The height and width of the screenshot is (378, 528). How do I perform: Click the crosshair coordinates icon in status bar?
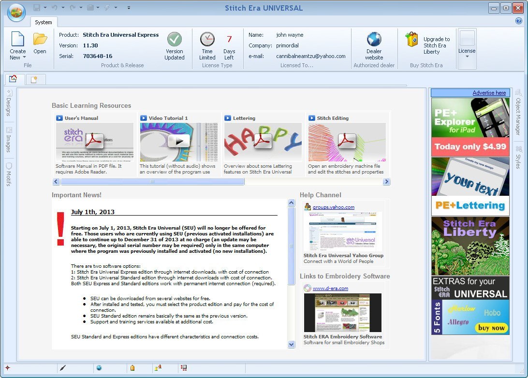pyautogui.click(x=7, y=368)
